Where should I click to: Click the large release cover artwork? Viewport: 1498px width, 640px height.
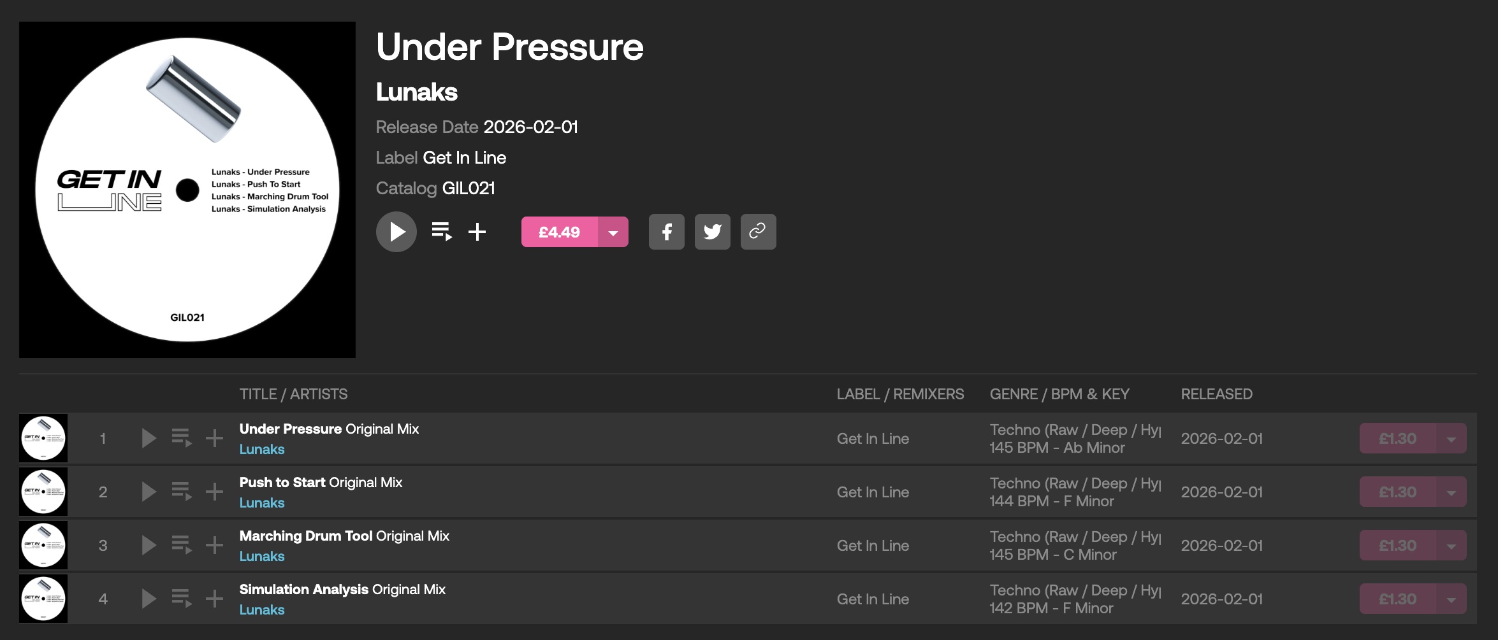(x=187, y=190)
